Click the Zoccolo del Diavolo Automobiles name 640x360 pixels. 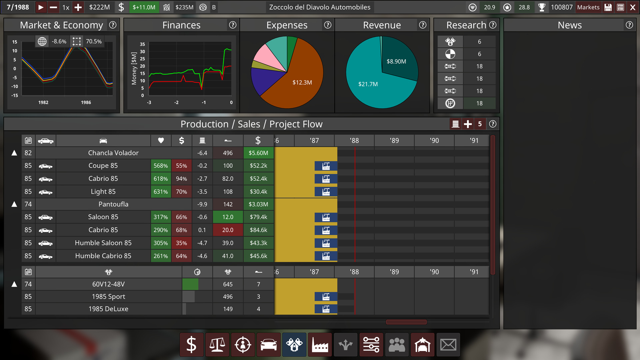319,7
